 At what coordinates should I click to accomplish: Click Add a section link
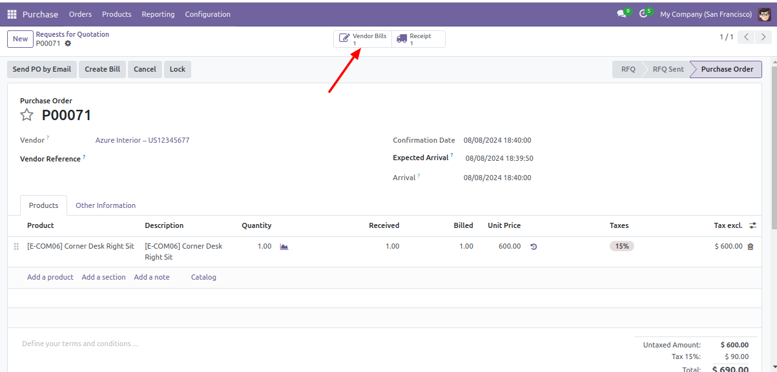click(x=103, y=277)
